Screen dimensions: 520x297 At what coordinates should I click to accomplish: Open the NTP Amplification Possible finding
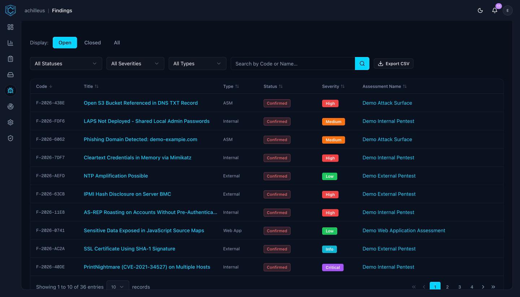tap(116, 176)
